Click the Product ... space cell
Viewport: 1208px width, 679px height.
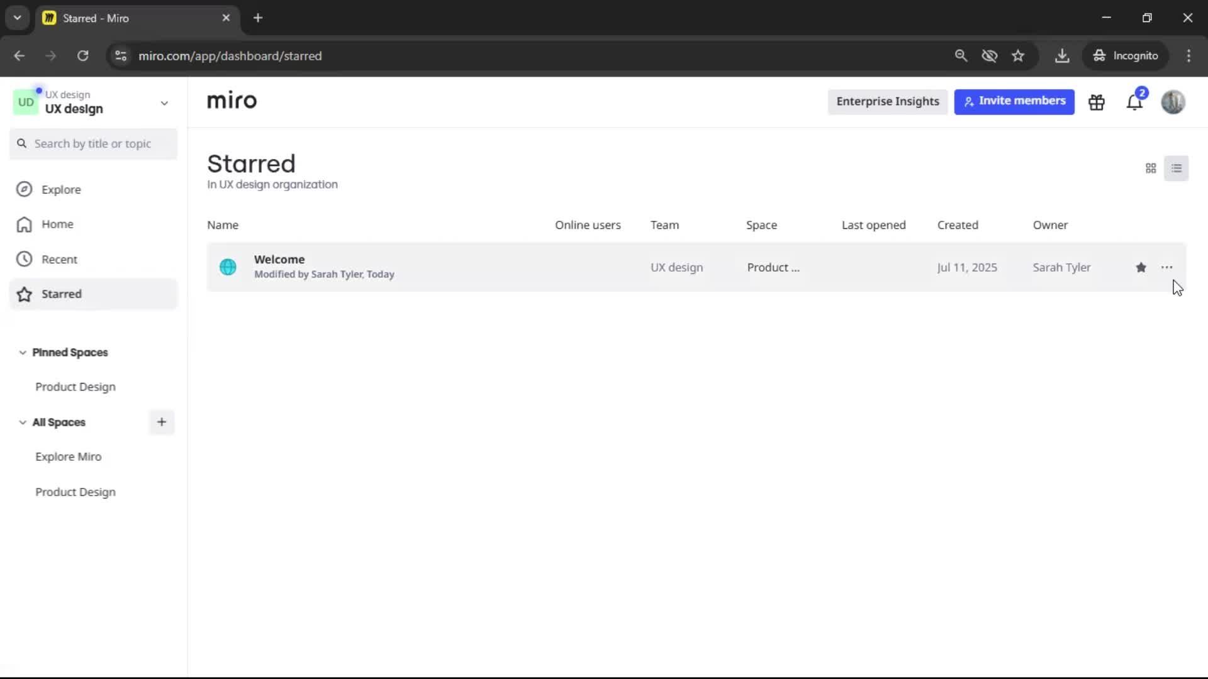point(773,268)
